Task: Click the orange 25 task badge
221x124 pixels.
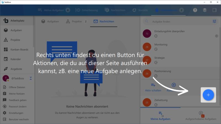Action: 147,102
